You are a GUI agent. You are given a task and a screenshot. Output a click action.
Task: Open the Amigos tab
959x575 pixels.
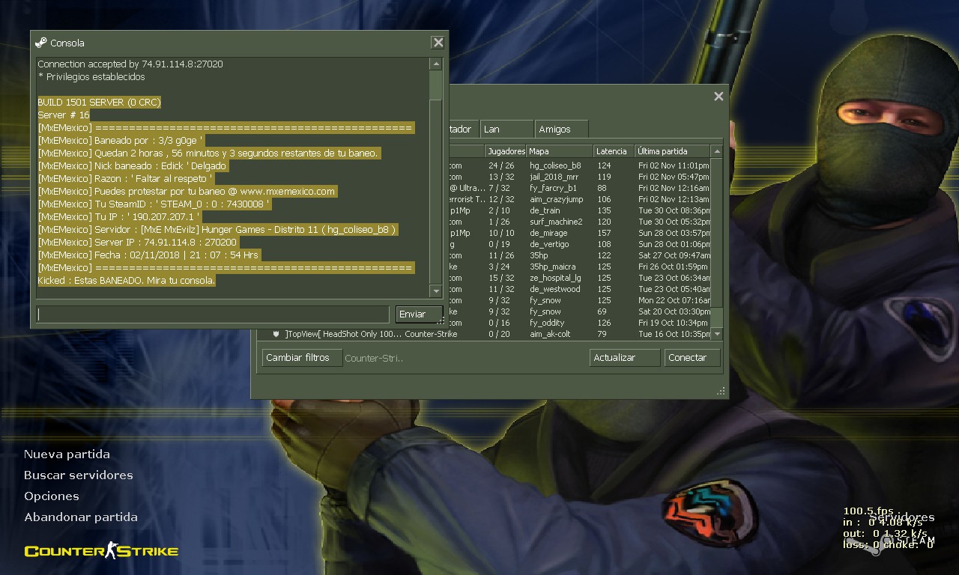pos(562,130)
